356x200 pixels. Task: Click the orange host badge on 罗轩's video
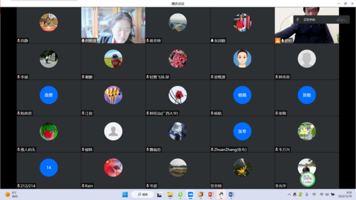278,41
